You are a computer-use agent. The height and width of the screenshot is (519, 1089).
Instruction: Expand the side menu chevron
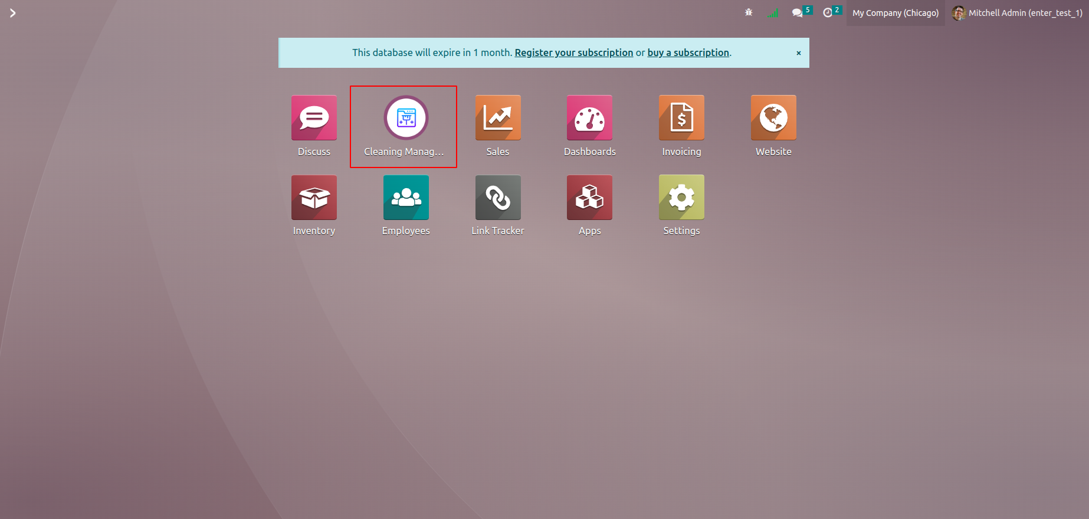pos(12,13)
